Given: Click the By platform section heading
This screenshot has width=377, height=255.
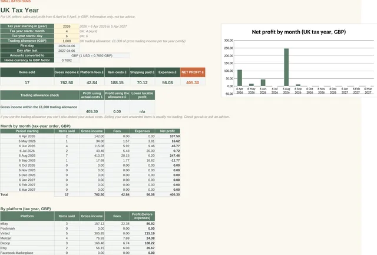Looking at the screenshot, I should [x=25, y=208].
